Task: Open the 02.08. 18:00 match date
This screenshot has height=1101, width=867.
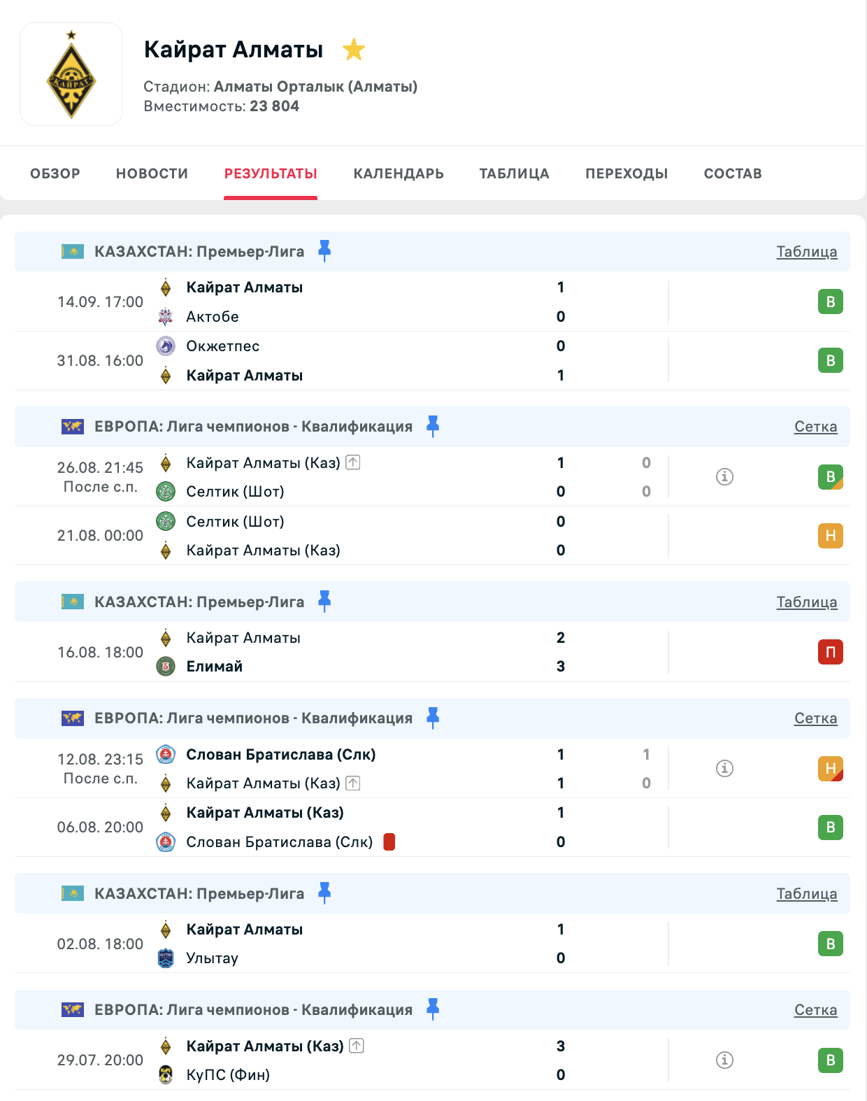Action: (100, 944)
